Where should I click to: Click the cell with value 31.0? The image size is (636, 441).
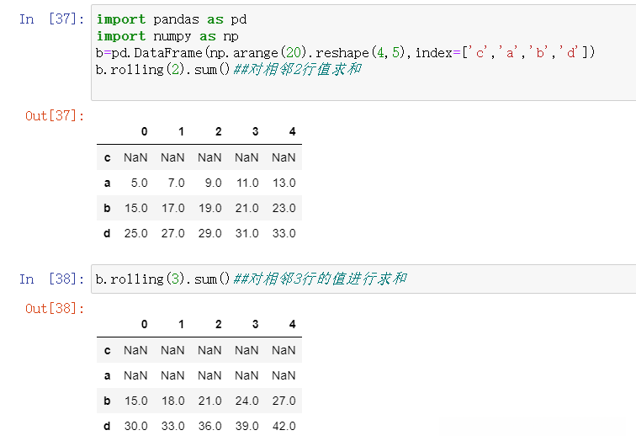247,234
